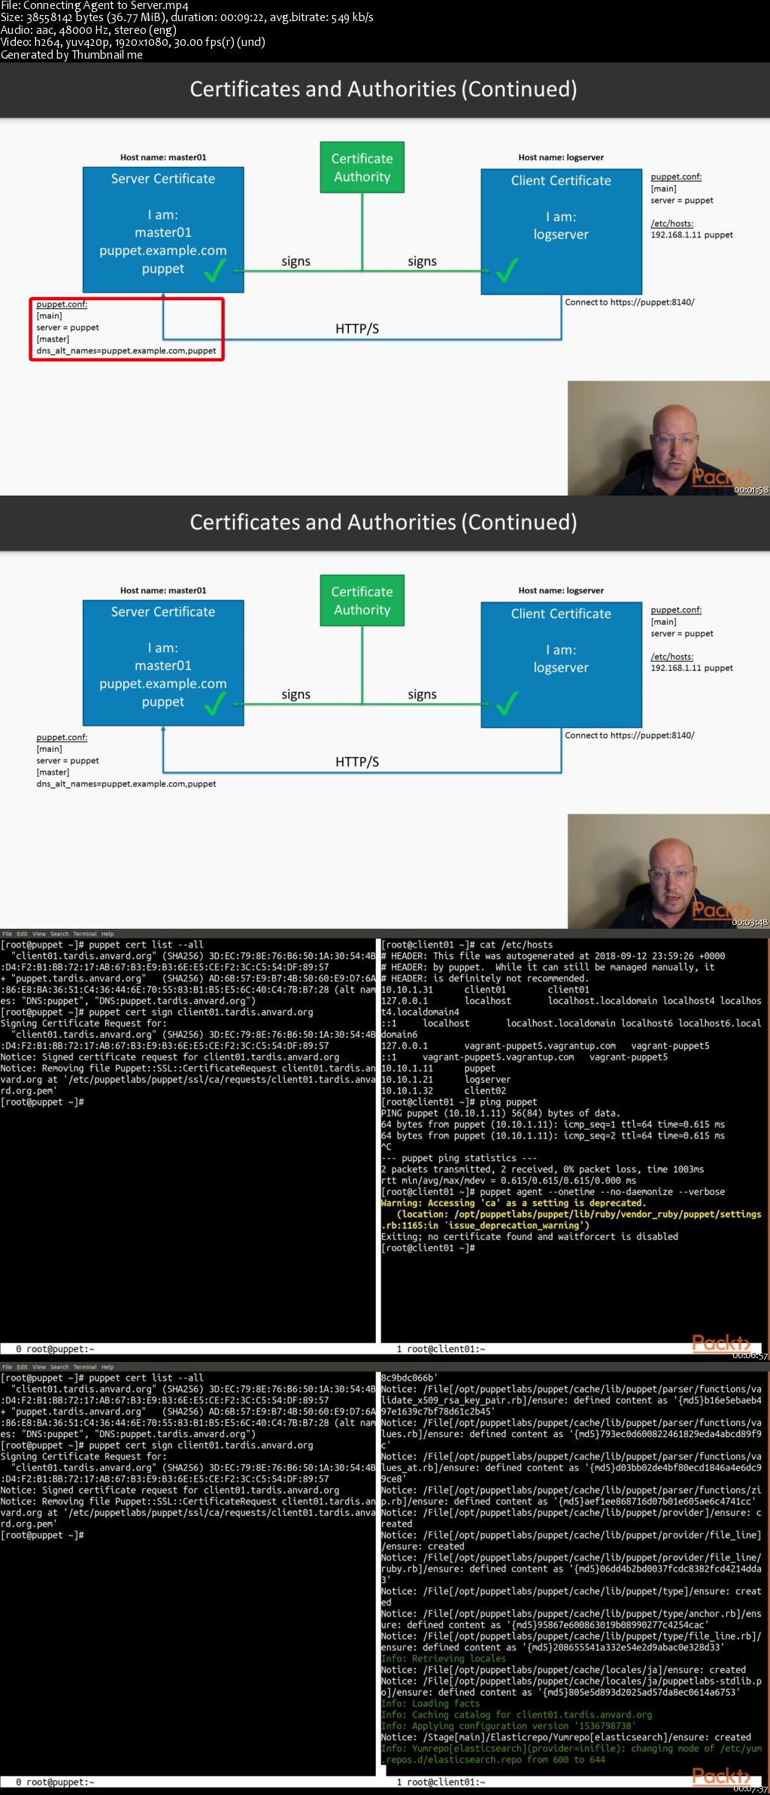Click 'Generated by Thumbnail me' text
Screen dimensions: 770x1795
pyautogui.click(x=71, y=55)
